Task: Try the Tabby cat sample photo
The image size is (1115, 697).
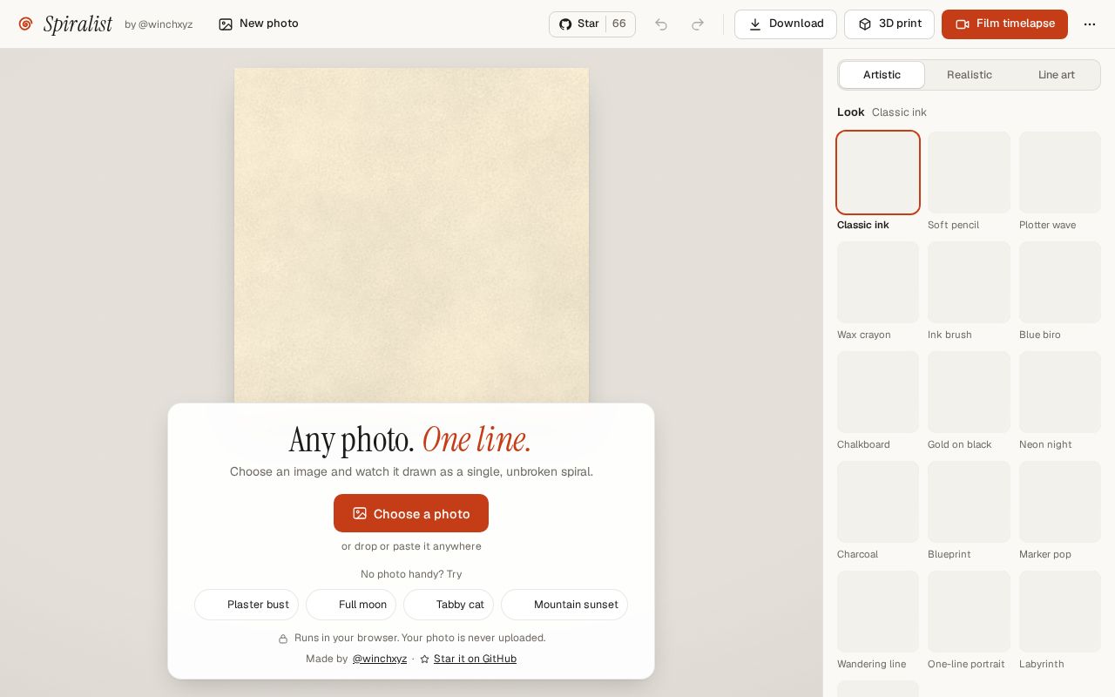Action: click(449, 605)
